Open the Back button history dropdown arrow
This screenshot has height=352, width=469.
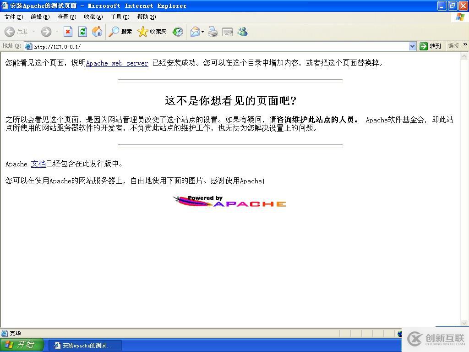click(x=33, y=32)
